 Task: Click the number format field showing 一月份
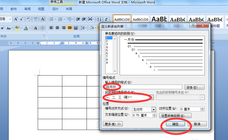point(143,87)
